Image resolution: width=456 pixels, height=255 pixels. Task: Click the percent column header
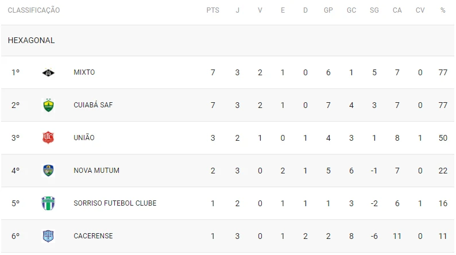[x=443, y=10]
